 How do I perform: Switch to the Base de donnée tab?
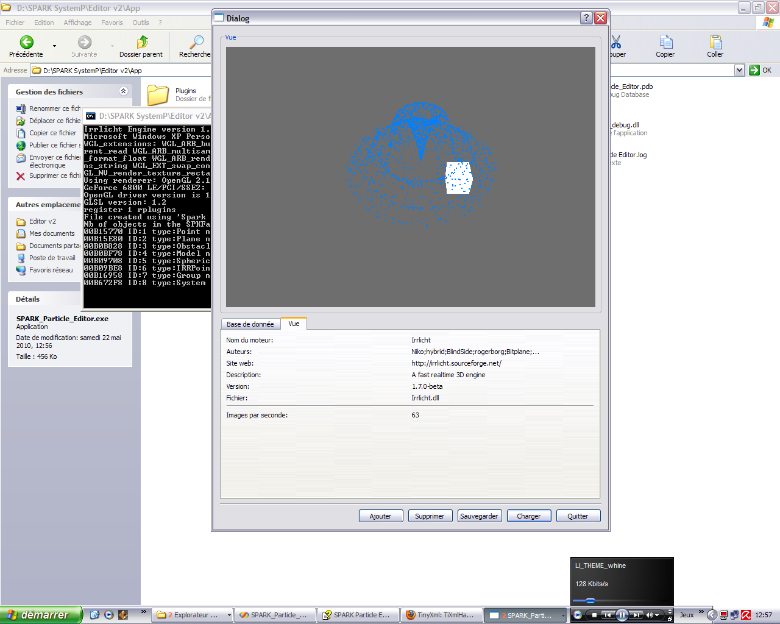click(250, 324)
